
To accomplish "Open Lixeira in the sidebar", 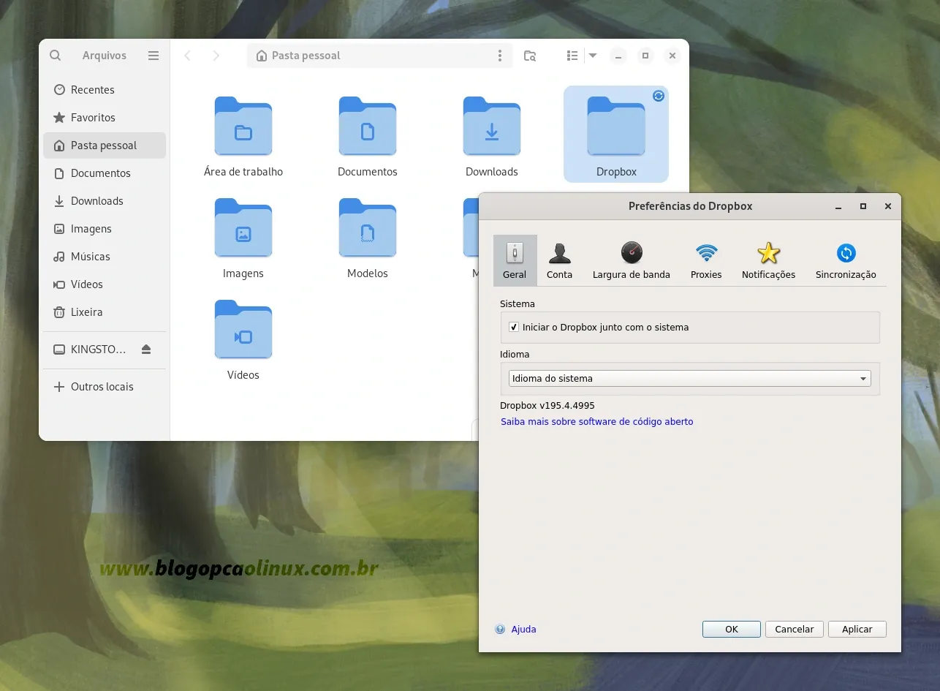I will (x=105, y=312).
